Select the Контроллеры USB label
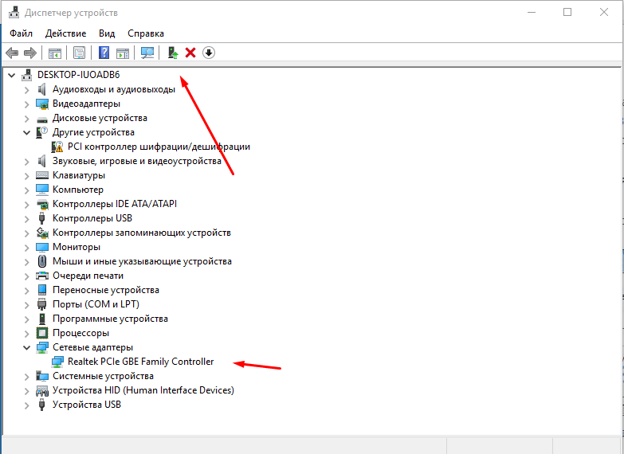The image size is (624, 454). (92, 218)
